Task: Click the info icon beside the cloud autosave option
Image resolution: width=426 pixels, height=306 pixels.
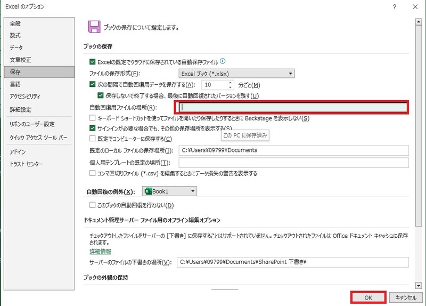Action: [x=223, y=61]
